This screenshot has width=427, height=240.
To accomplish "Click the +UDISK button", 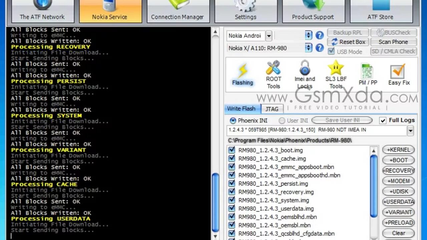I will (x=398, y=191).
